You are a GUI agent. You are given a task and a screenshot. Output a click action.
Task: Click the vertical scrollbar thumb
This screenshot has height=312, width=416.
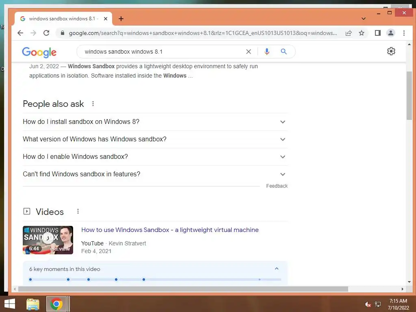pyautogui.click(x=409, y=95)
